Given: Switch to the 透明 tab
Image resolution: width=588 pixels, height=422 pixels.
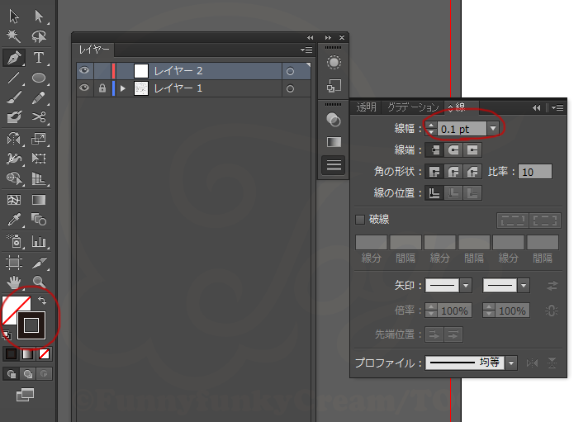Looking at the screenshot, I should click(366, 107).
